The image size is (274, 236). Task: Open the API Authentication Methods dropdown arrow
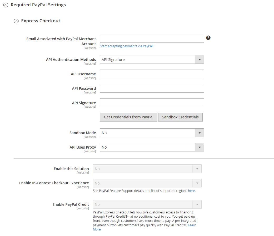[200, 59]
